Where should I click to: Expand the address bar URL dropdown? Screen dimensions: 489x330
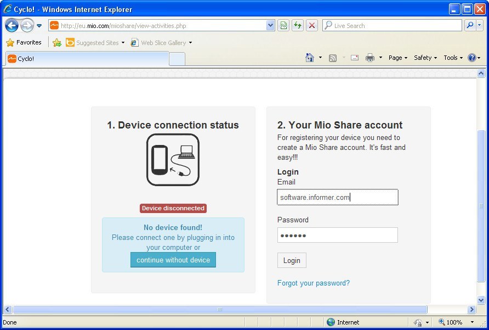coord(270,25)
